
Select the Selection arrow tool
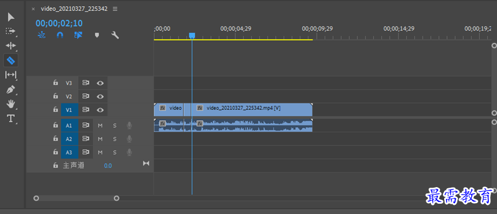click(11, 17)
